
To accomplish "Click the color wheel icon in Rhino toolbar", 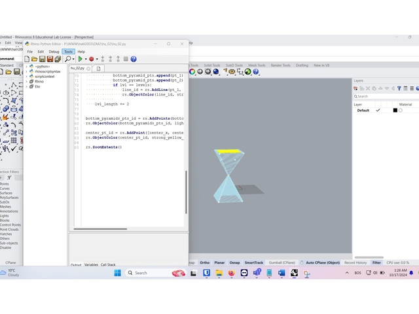I will tap(192, 72).
